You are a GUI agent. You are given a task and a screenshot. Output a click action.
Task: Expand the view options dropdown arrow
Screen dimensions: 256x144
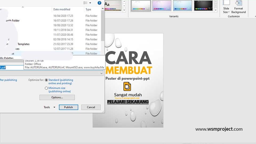[x=90, y=3]
